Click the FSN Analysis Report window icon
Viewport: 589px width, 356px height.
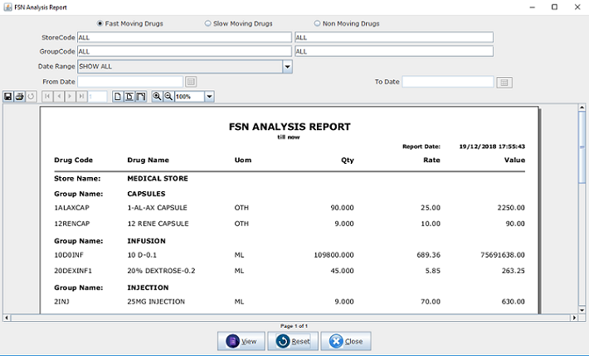pos(7,7)
